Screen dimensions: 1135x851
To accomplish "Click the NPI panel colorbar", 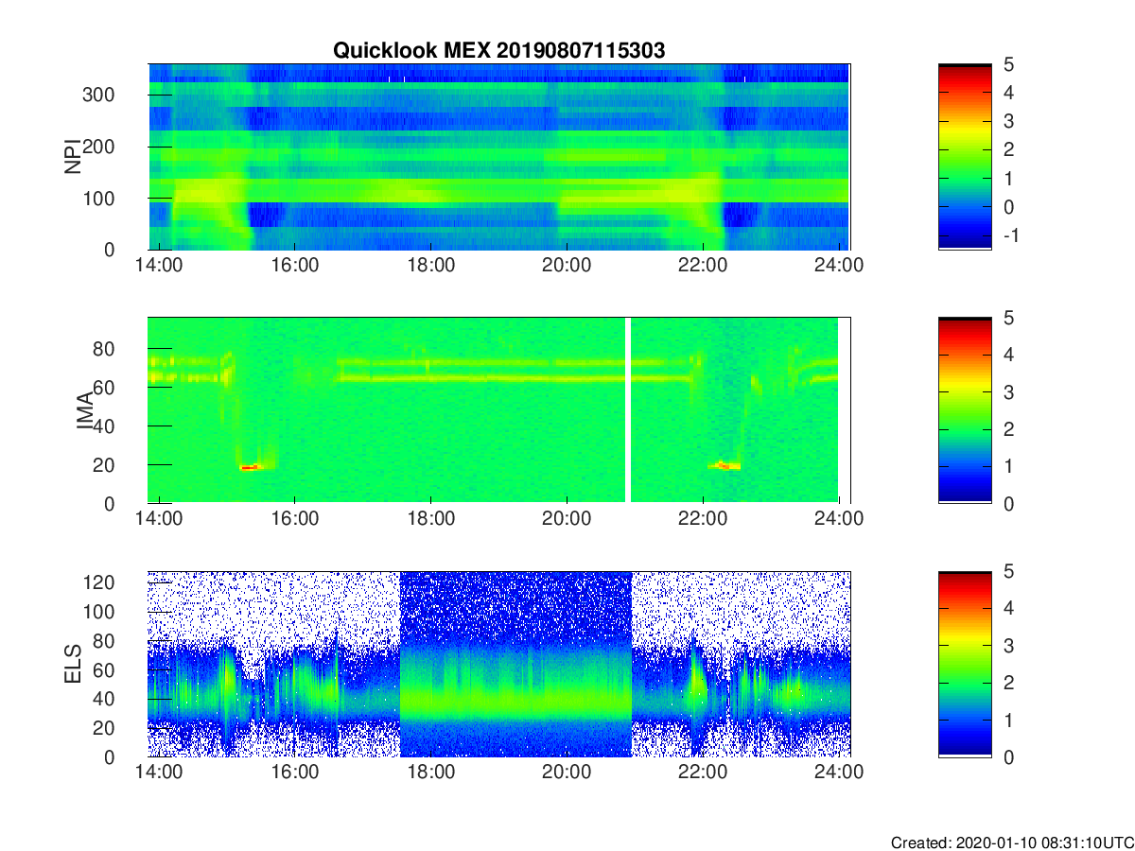I will pos(965,157).
